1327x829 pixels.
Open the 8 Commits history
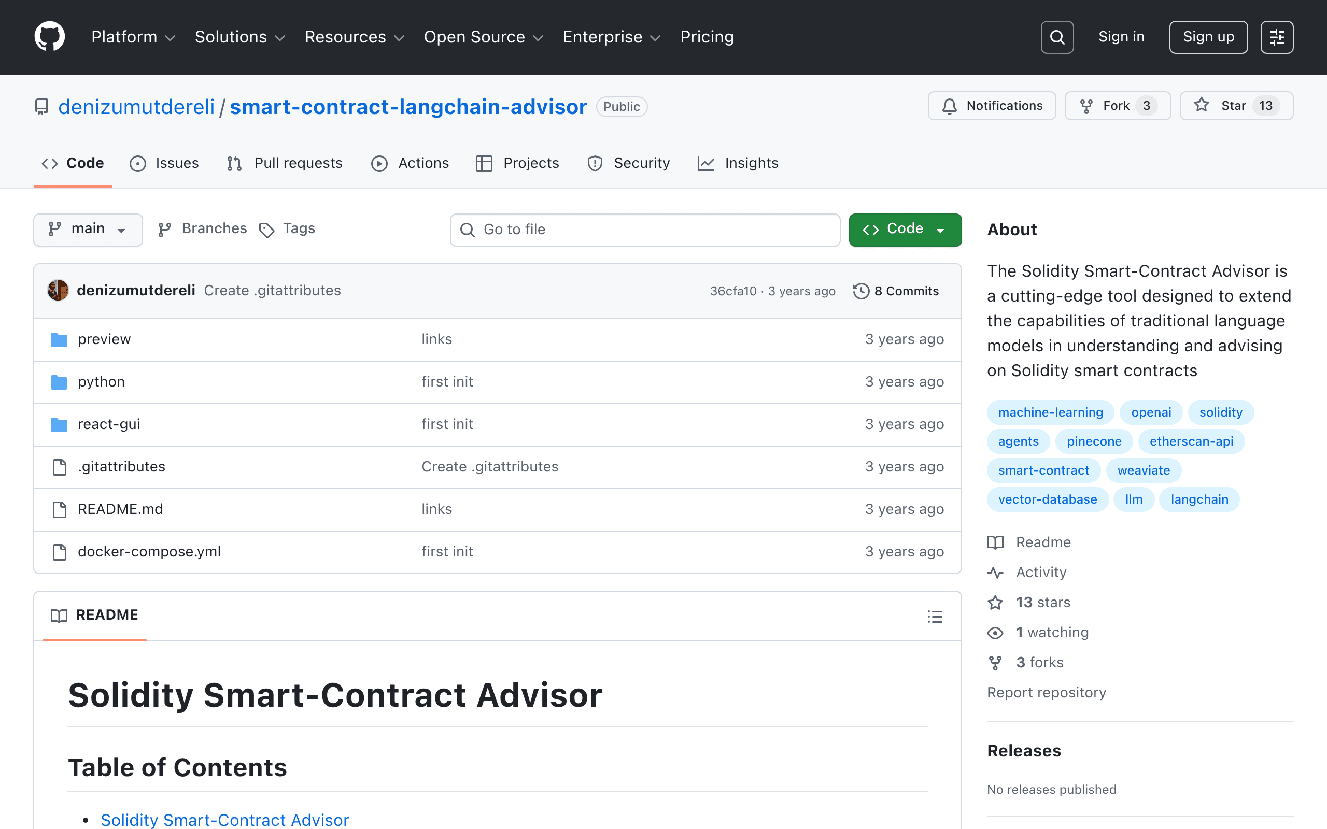[896, 291]
